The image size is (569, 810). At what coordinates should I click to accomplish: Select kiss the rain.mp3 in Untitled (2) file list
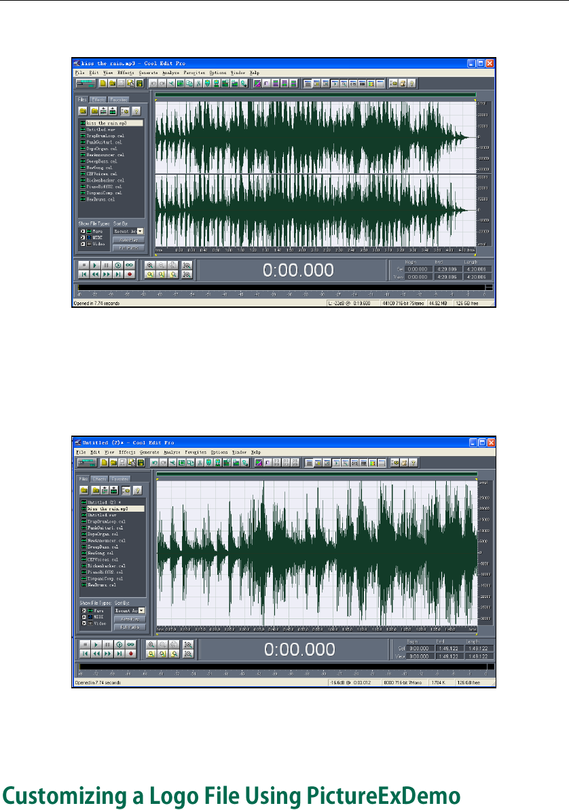pos(112,509)
